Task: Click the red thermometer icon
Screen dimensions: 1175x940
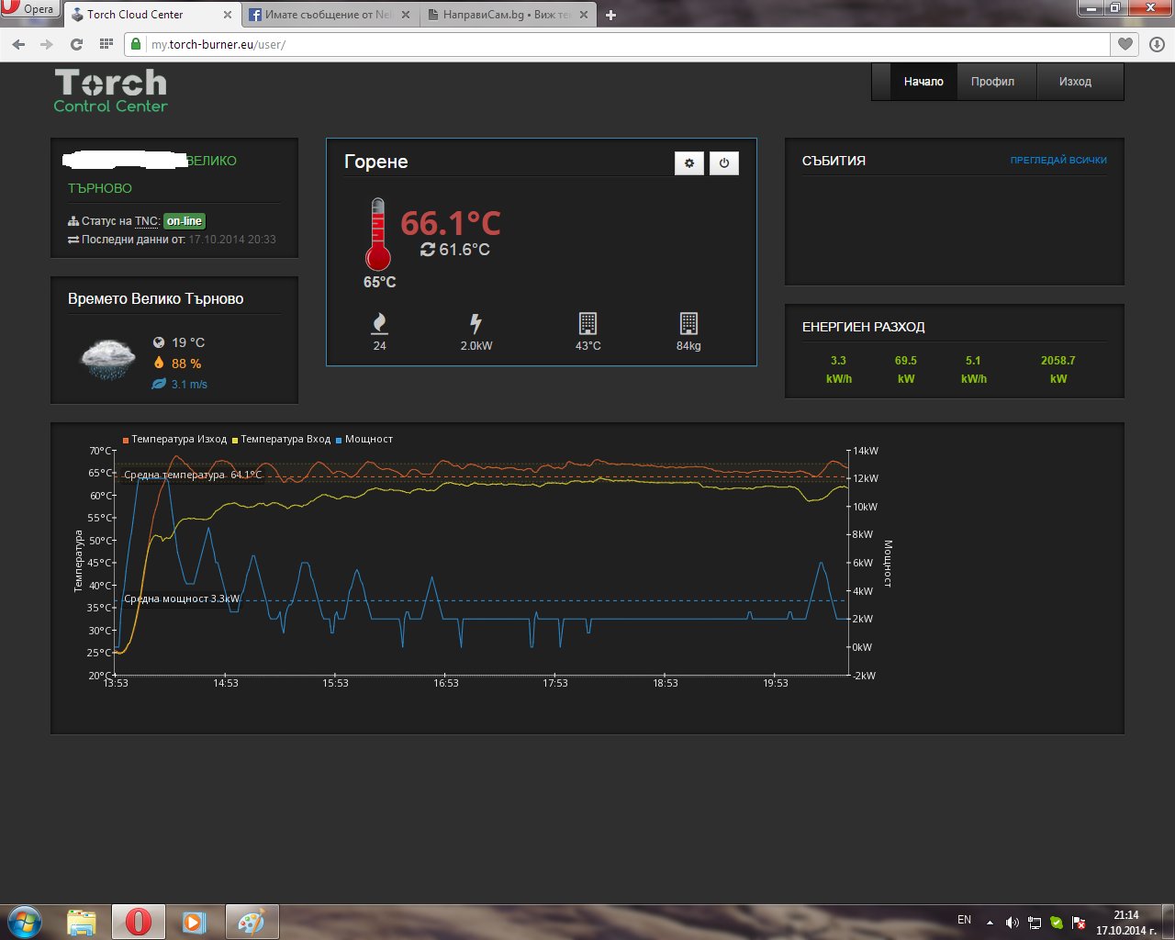Action: click(x=377, y=235)
